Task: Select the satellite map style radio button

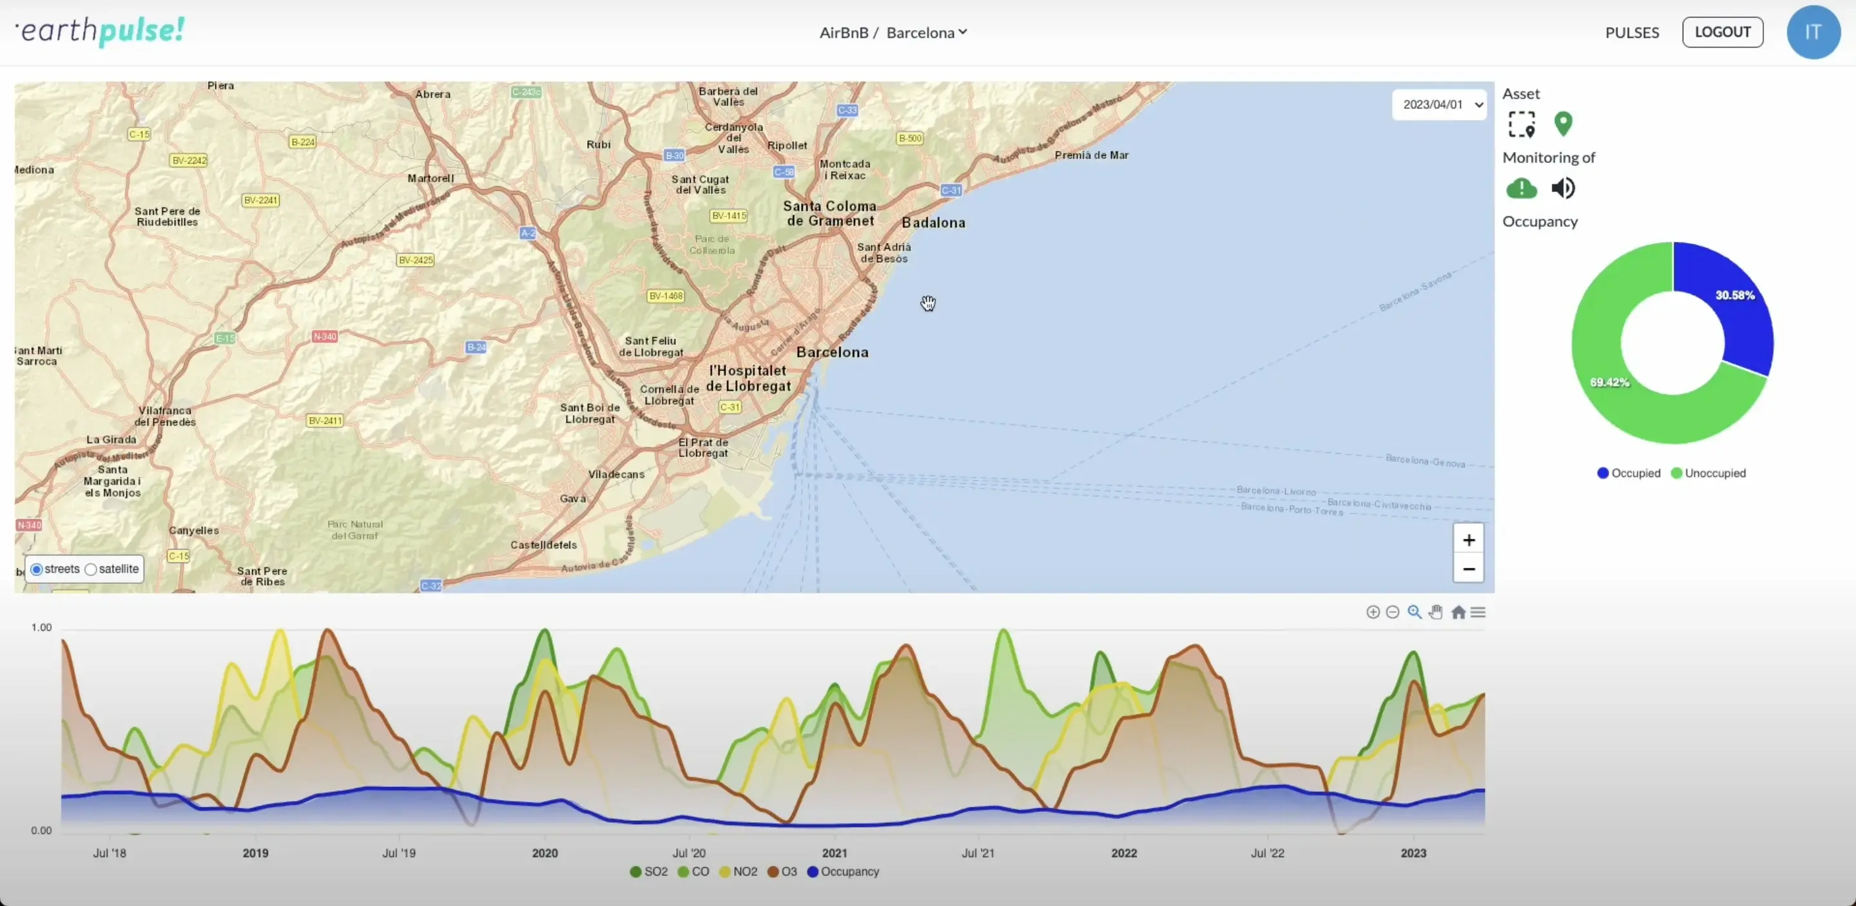Action: tap(91, 568)
